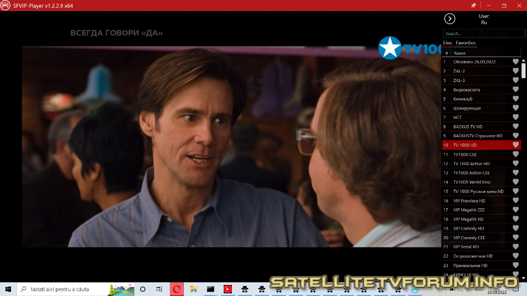The image size is (527, 296).
Task: Open File Explorer from the taskbar
Action: [x=193, y=289]
